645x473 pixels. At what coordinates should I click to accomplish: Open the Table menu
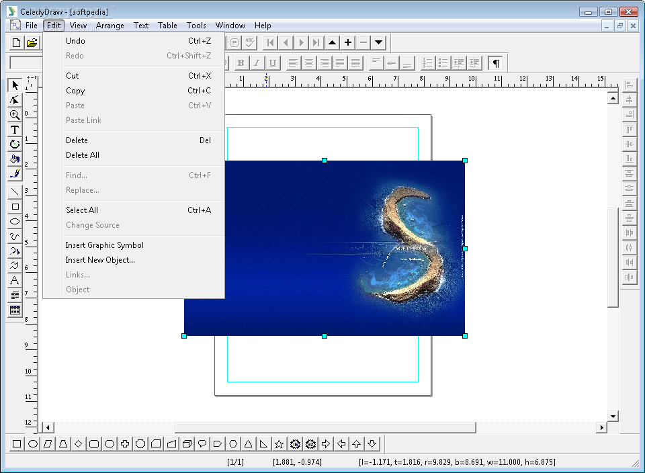coord(167,26)
